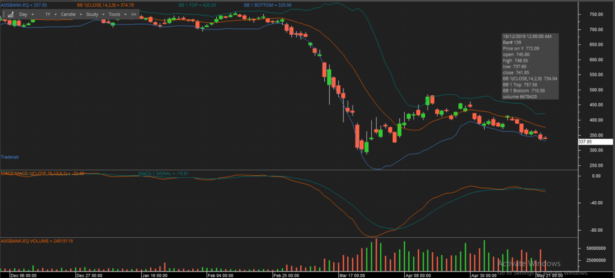Click the current price marker 337.85 on axis
The width and height of the screenshot is (615, 278).
coord(595,142)
